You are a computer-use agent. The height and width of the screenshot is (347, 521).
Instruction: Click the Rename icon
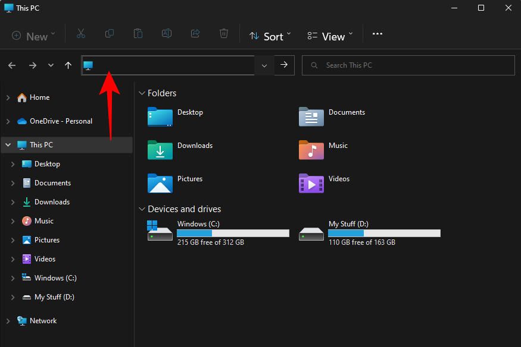click(167, 34)
